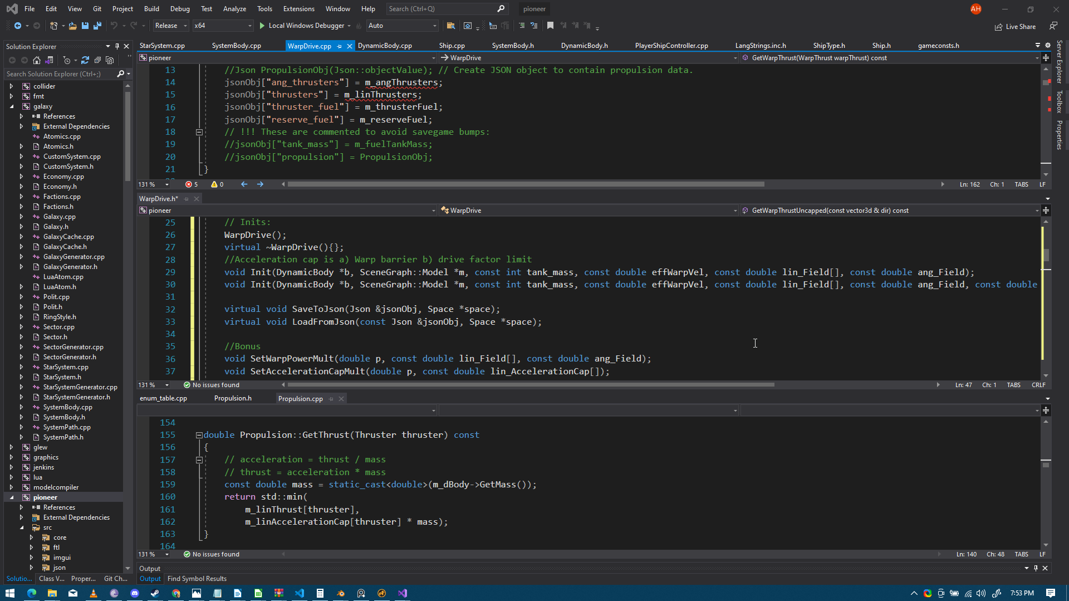This screenshot has width=1069, height=601.
Task: Go to previous issue arrow in WarpDrive.cpp
Action: point(244,184)
